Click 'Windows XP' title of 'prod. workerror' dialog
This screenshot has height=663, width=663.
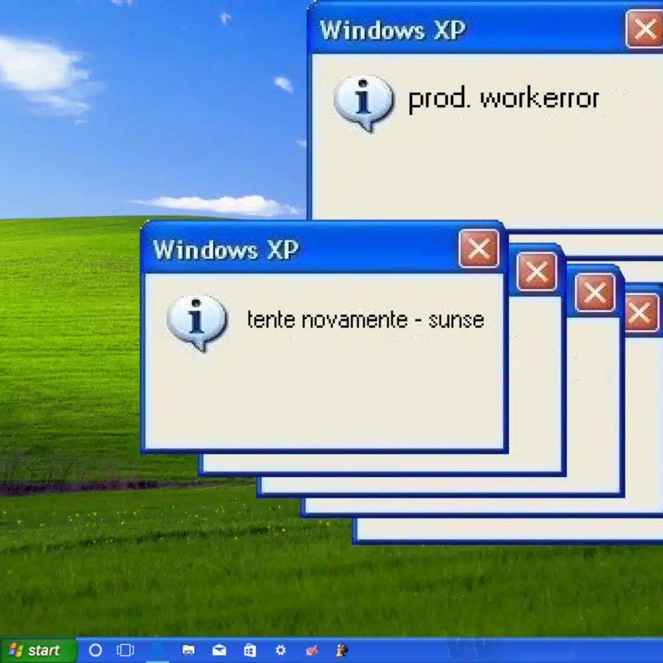(x=392, y=30)
